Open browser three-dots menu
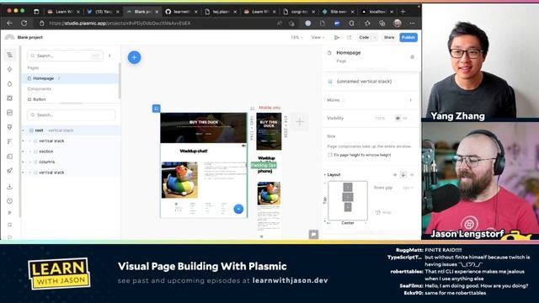 pos(412,24)
